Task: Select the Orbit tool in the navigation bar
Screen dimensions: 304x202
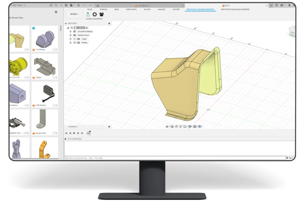Action: coord(167,127)
